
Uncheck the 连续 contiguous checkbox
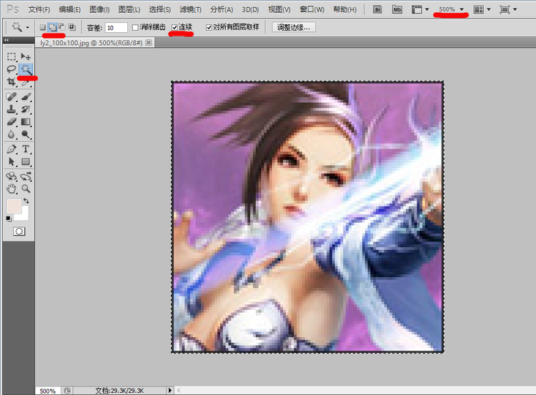tap(174, 27)
